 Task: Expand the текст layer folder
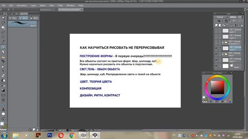tap(223, 54)
